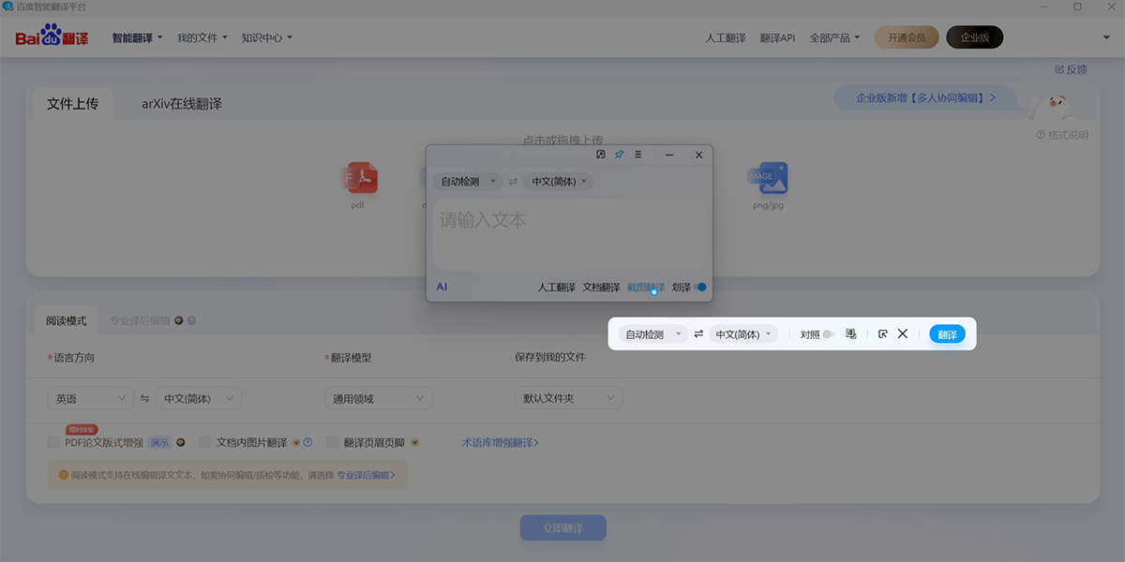Open mini window 自动检测 source language dropdown
Screen dimensions: 1125x562
[467, 182]
